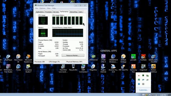
Task: Switch to the Networking tab
Action: pos(73,12)
